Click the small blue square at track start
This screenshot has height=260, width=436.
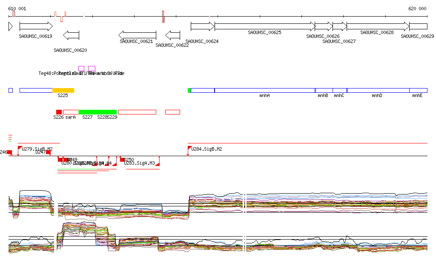point(11,90)
